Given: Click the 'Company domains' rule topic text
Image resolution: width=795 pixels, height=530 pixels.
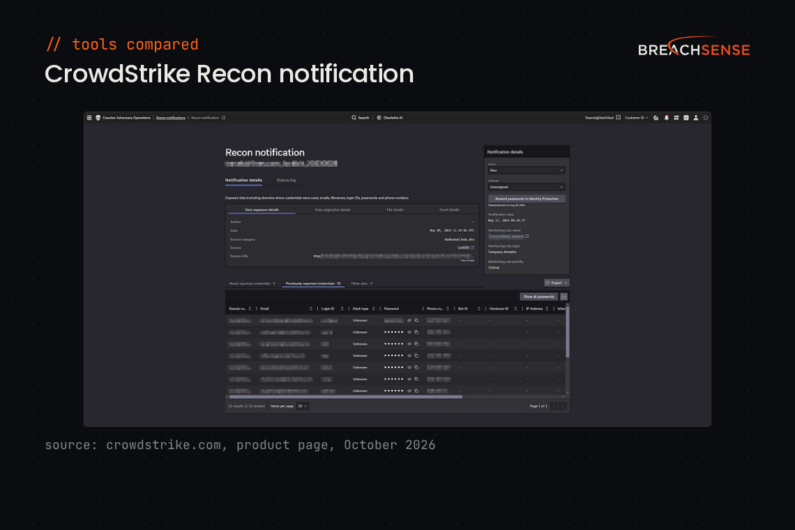Looking at the screenshot, I should (x=502, y=252).
